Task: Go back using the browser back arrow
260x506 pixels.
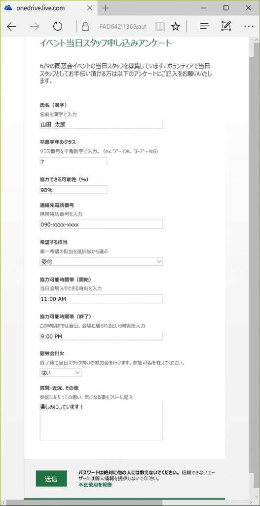Action: pyautogui.click(x=12, y=27)
